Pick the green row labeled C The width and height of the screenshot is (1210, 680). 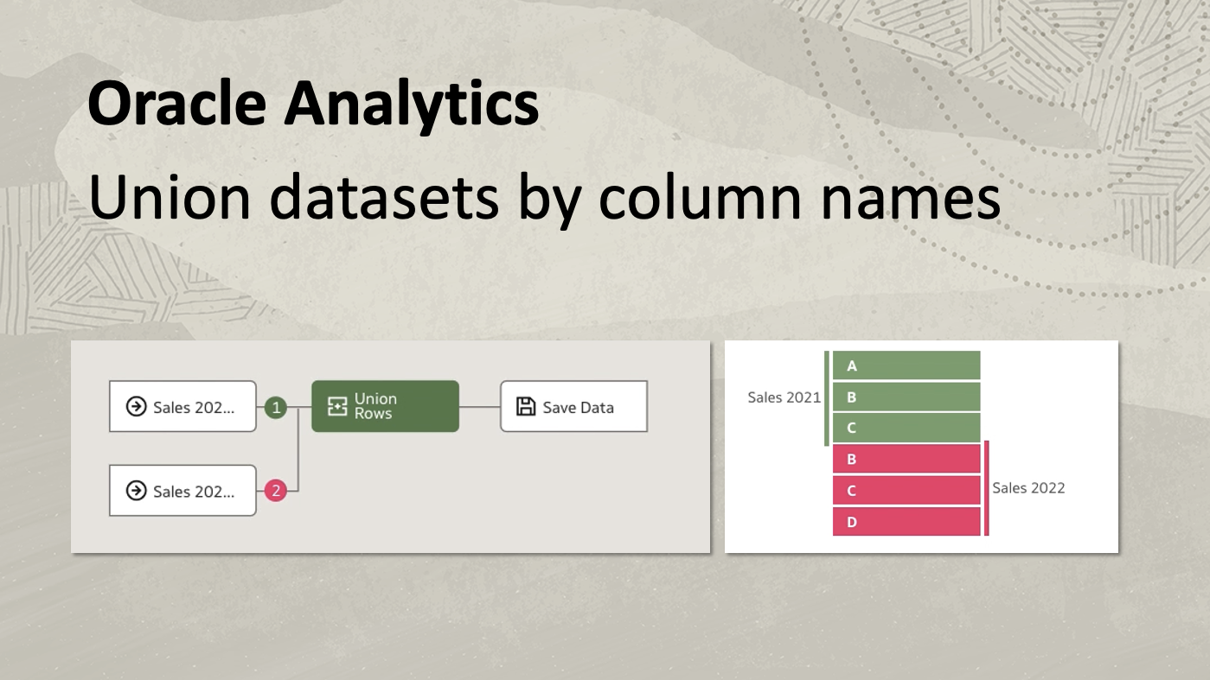coord(906,428)
